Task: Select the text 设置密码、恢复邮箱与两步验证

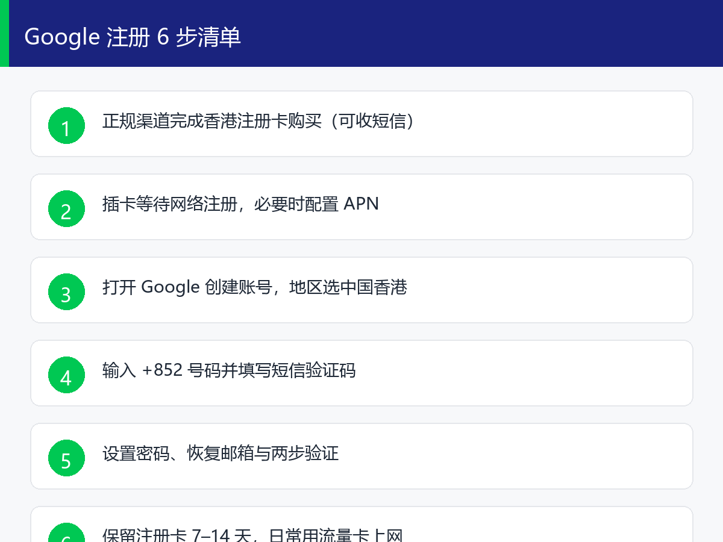Action: click(221, 453)
